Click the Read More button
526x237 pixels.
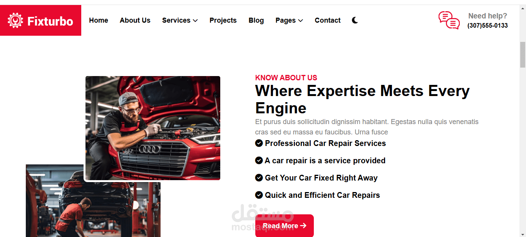pos(285,225)
